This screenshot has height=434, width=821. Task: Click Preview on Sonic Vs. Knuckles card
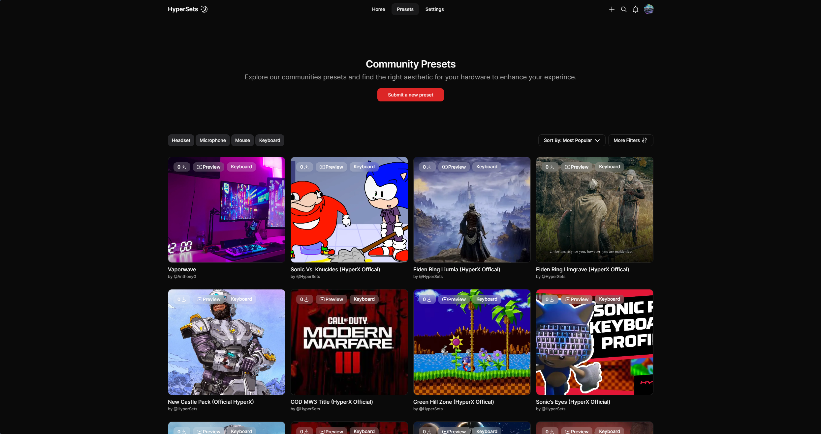click(x=331, y=167)
